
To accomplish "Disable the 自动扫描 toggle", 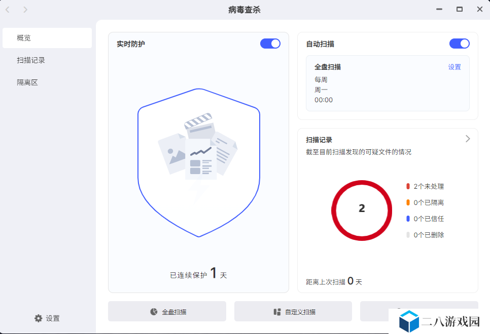I will click(x=460, y=44).
